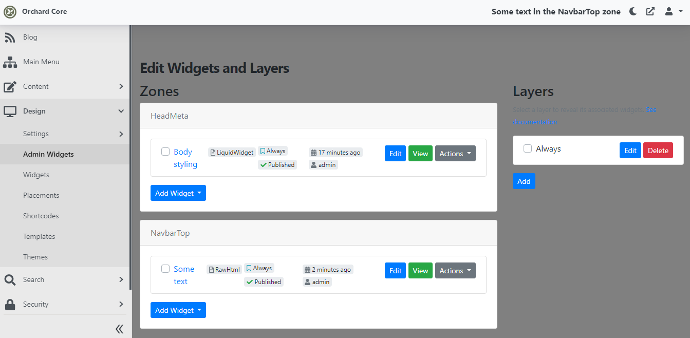Expand the Content menu chevron
This screenshot has width=690, height=338.
click(x=121, y=86)
